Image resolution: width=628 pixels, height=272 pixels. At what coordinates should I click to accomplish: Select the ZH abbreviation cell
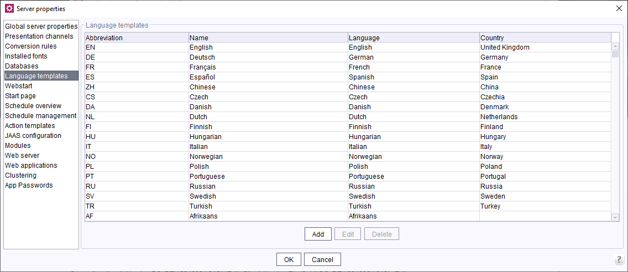tap(137, 87)
